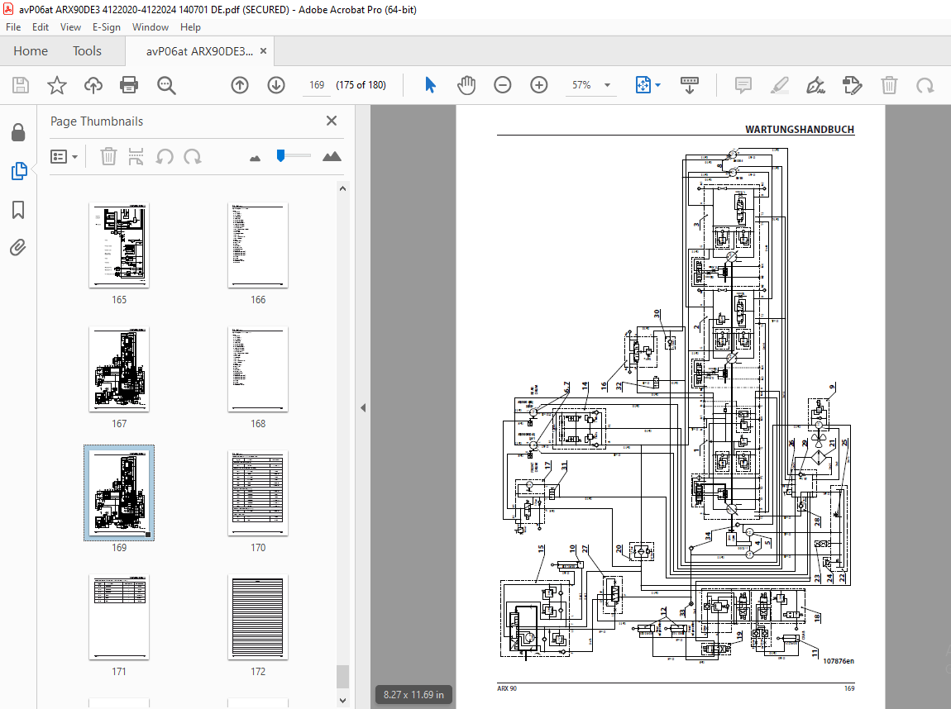Rotate page with toolbar rotate icon
The width and height of the screenshot is (951, 709).
(x=925, y=85)
